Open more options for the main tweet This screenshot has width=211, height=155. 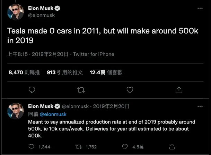coord(200,8)
